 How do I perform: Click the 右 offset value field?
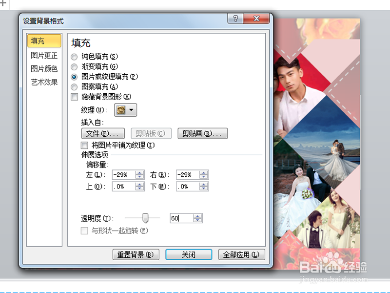188,175
